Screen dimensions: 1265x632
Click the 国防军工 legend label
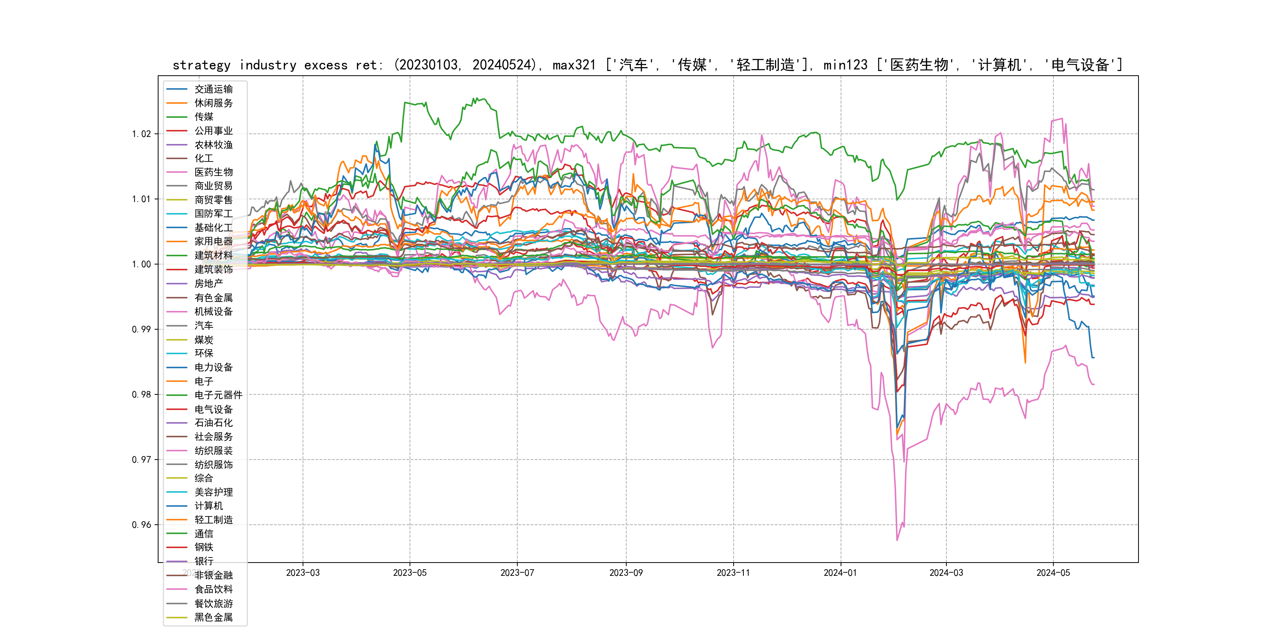213,214
